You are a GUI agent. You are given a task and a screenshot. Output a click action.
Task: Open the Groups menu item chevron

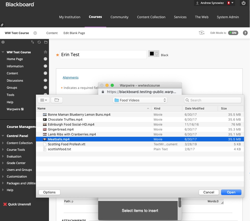point(45,87)
